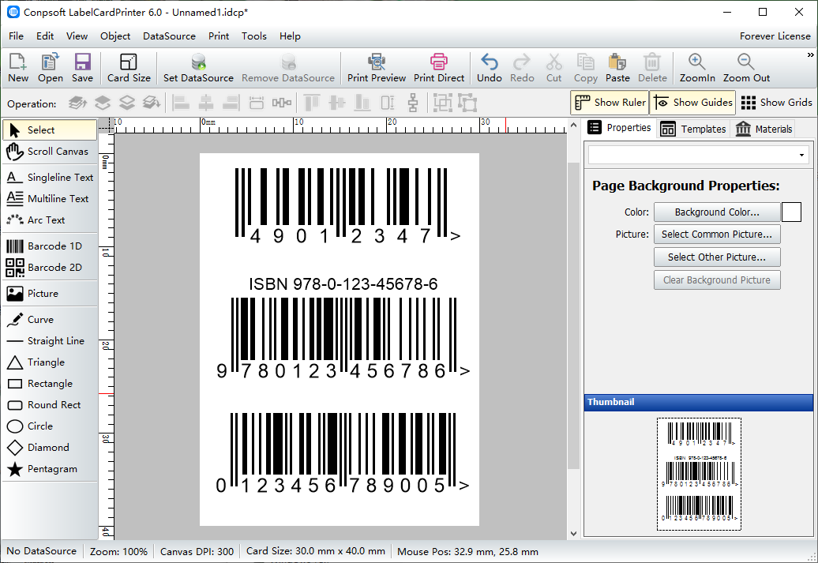Open the Object menu

[115, 36]
